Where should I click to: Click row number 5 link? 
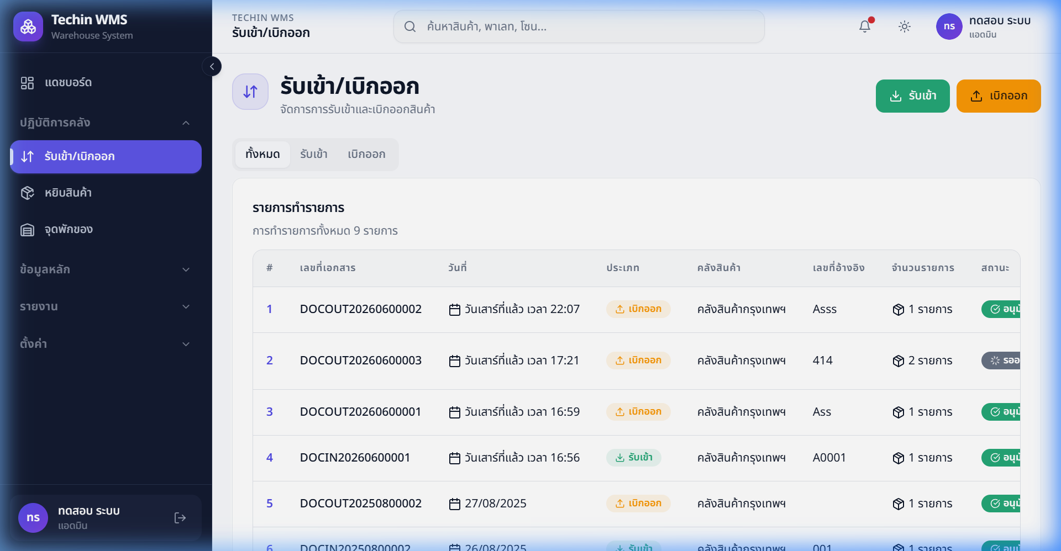270,504
